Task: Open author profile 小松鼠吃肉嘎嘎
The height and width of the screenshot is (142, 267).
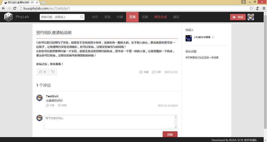Action: click(x=202, y=37)
